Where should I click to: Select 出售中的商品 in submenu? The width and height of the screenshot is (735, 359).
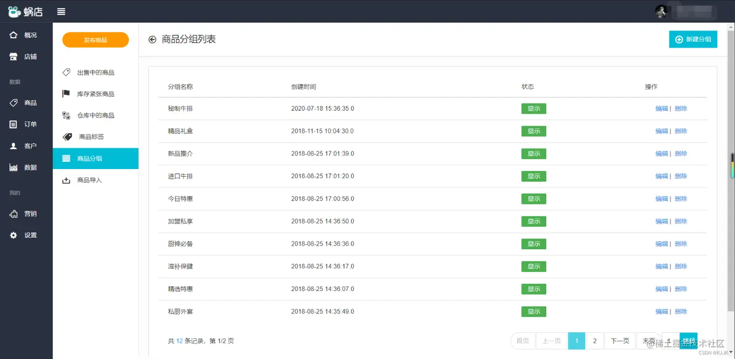pos(96,72)
